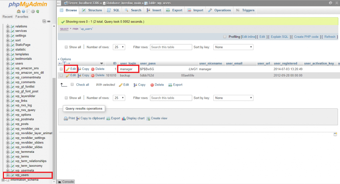Open the navigation panel settings gear
The width and height of the screenshot is (340, 184).
click(33, 11)
